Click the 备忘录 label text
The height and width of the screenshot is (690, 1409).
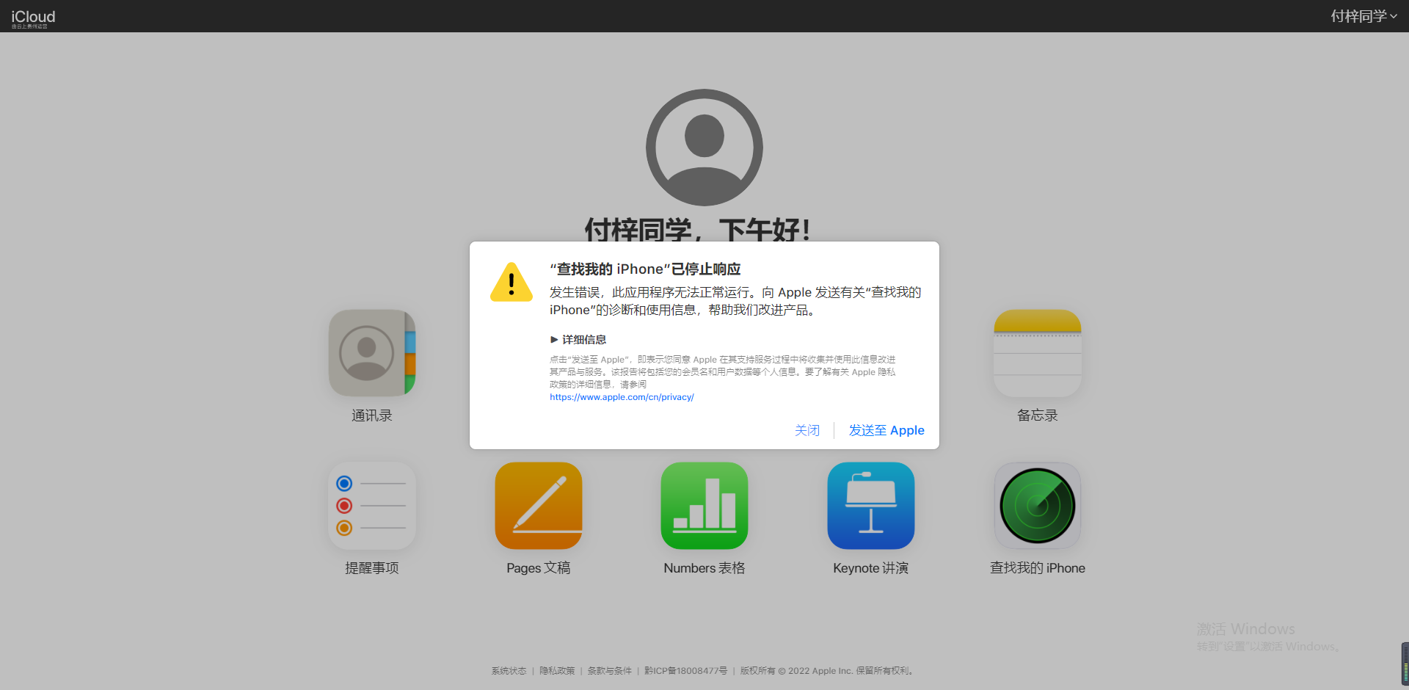click(x=1037, y=415)
